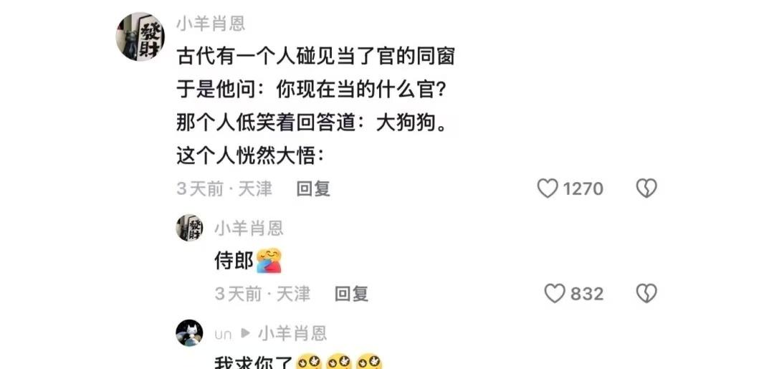Open the avatar beside the 侍郎 reply
This screenshot has width=774, height=369.
pyautogui.click(x=189, y=228)
